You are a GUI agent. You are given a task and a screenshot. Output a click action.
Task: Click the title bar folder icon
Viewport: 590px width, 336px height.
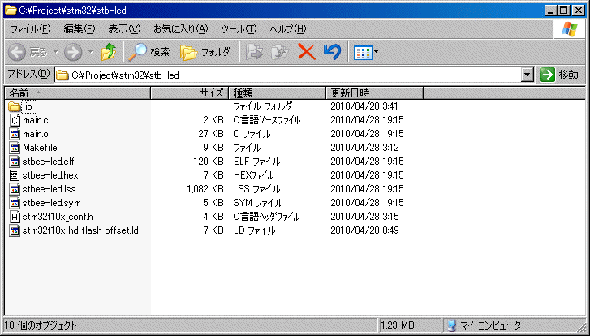click(x=11, y=11)
